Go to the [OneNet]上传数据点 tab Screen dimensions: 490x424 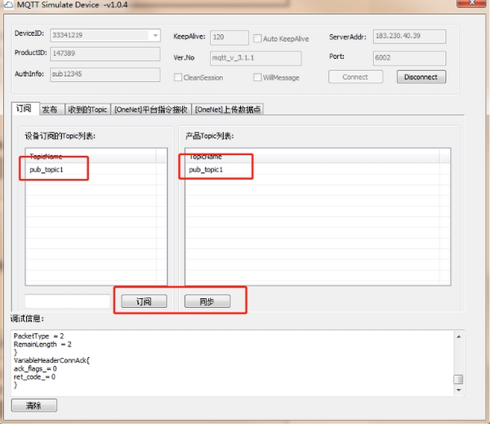tap(228, 109)
